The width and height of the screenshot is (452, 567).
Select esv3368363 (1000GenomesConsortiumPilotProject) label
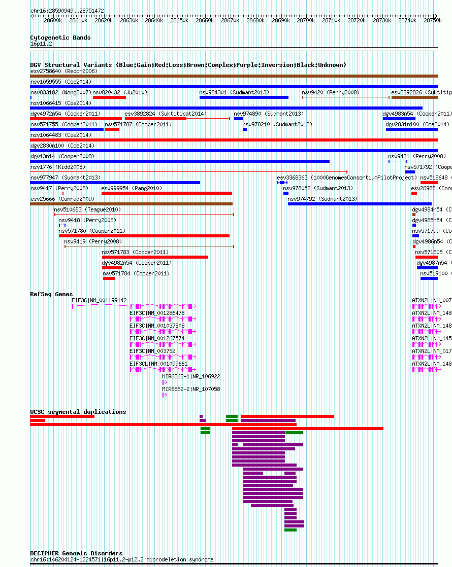click(347, 178)
